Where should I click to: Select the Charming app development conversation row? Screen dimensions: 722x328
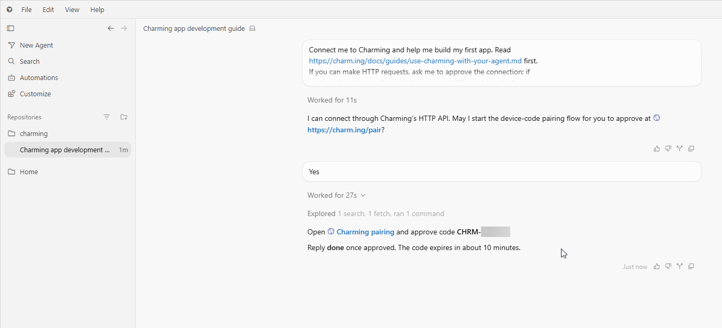click(67, 150)
